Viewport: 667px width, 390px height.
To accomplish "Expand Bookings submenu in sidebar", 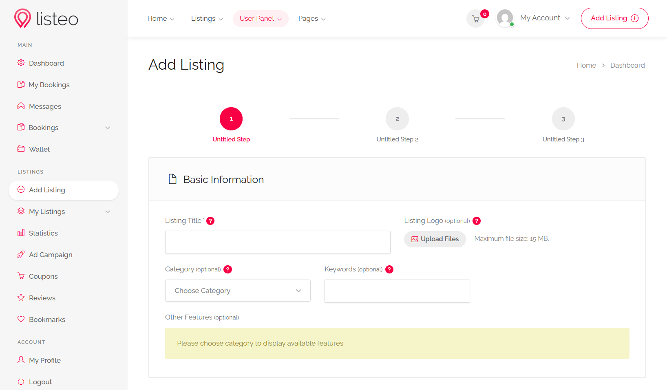I will point(108,128).
